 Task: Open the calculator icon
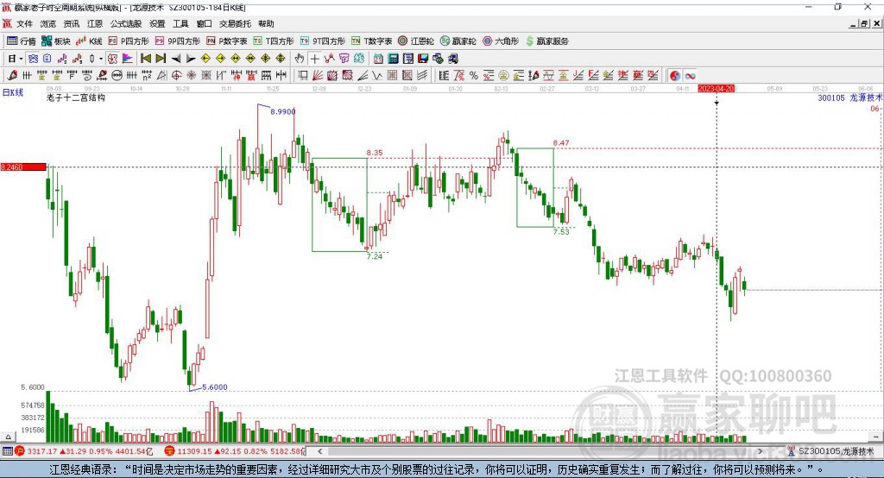[x=393, y=59]
